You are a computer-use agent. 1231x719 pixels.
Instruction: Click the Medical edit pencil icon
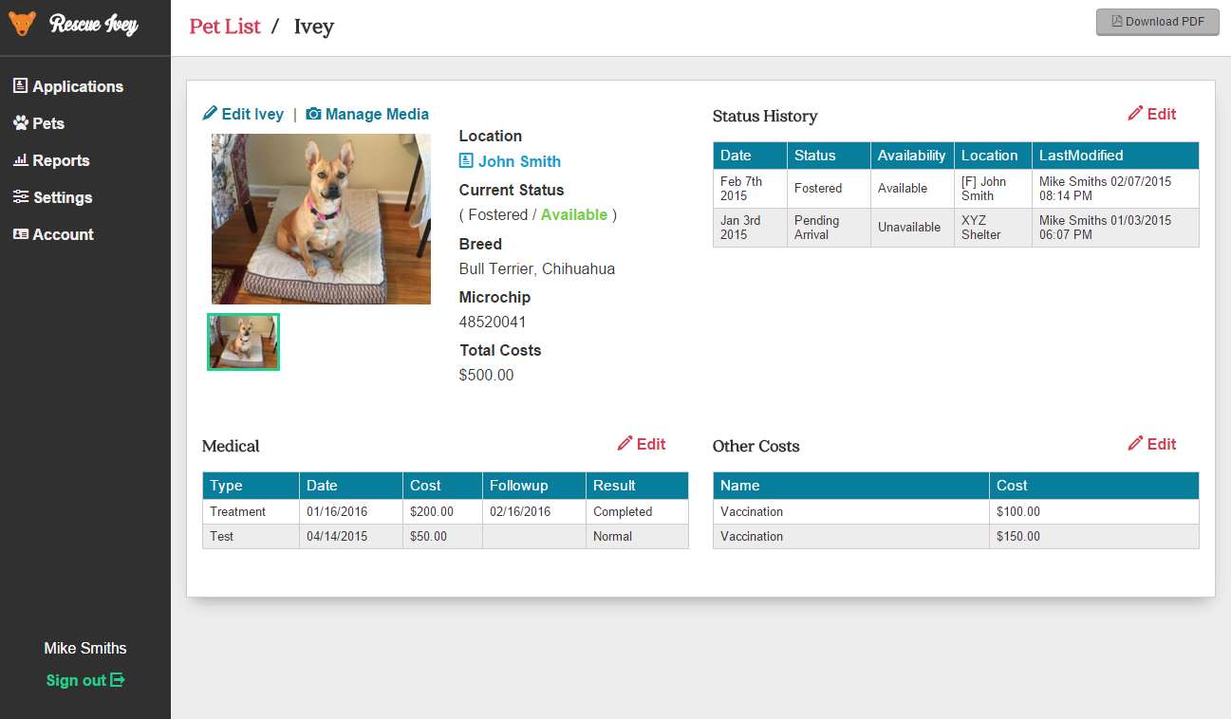pos(625,444)
